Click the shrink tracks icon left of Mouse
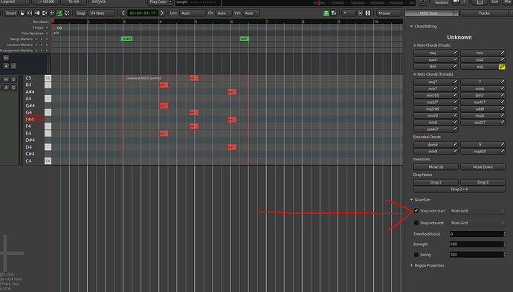513x292 pixels. (360, 13)
